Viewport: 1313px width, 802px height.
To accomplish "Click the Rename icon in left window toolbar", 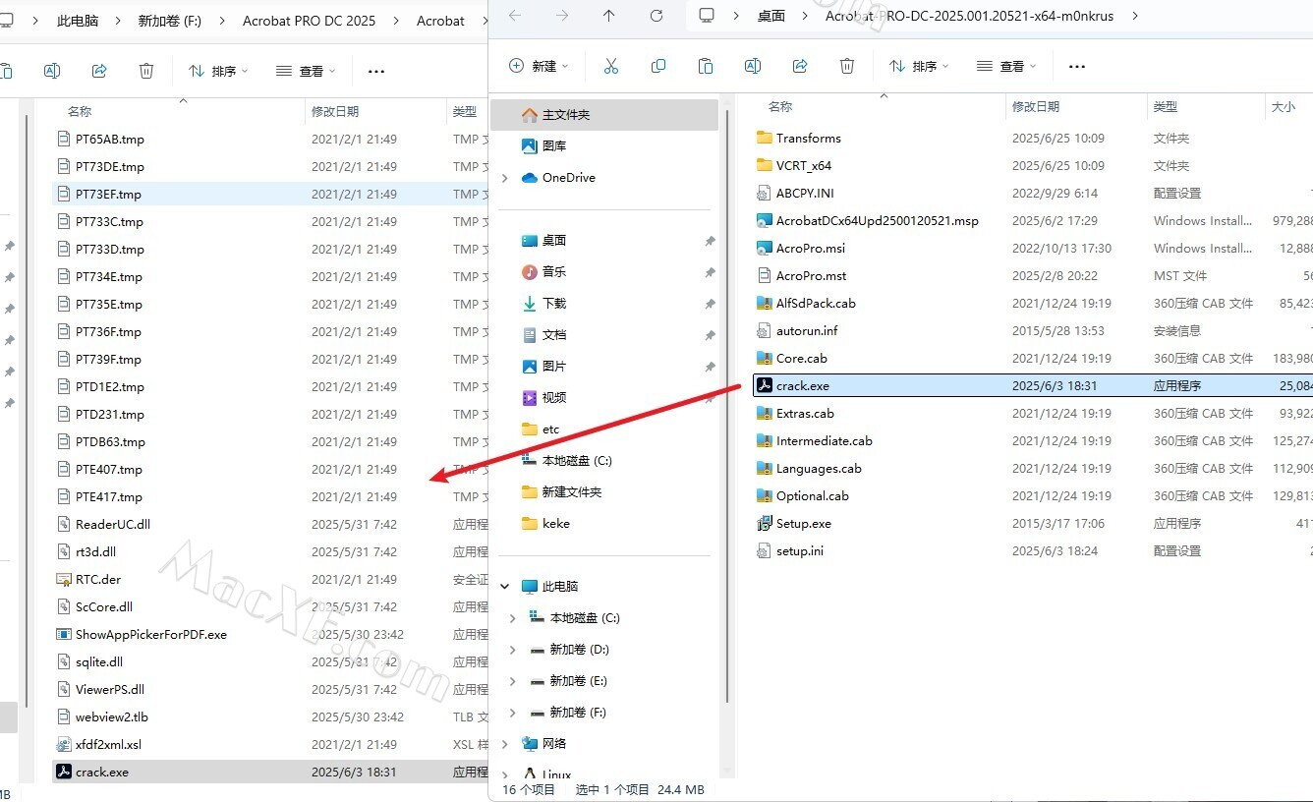I will (x=52, y=71).
